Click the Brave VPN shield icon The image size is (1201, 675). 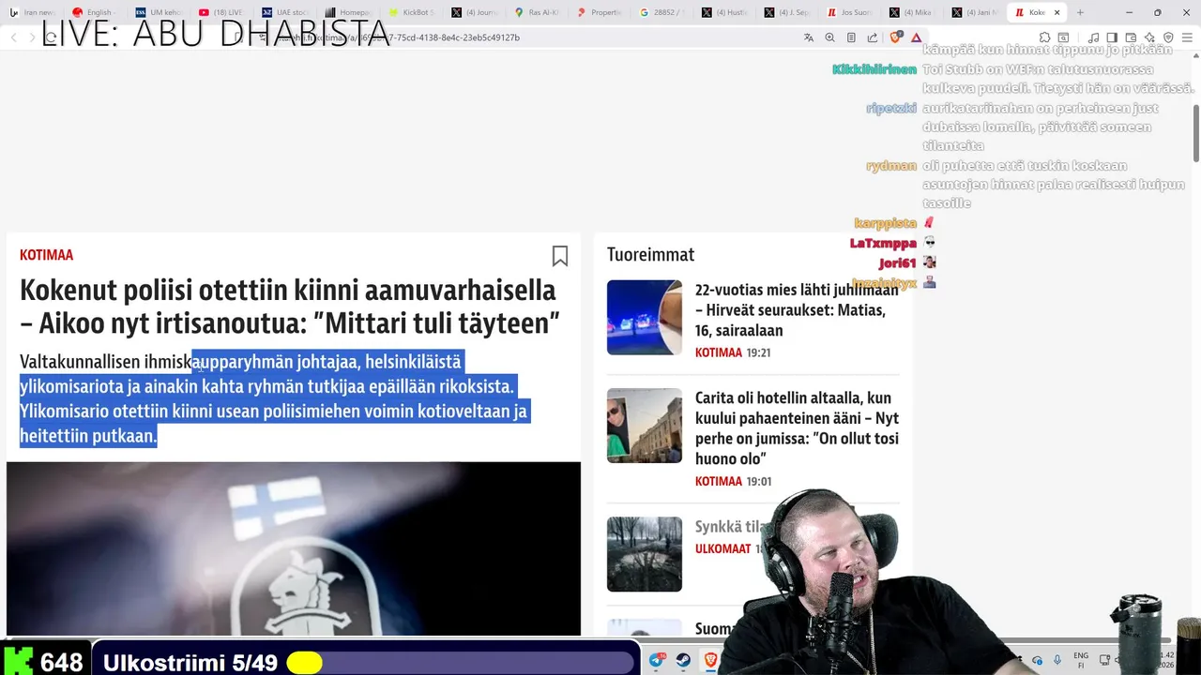click(x=1168, y=37)
